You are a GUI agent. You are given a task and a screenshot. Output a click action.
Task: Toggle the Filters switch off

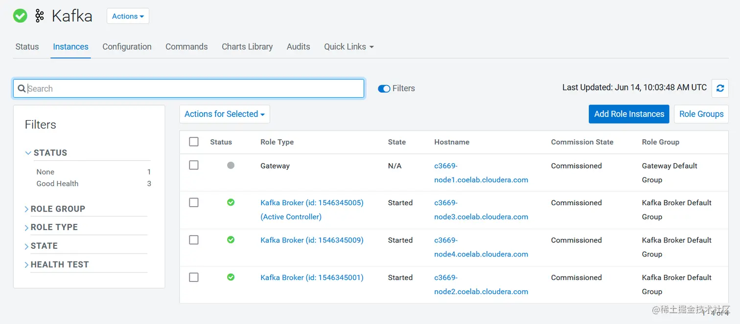click(x=384, y=88)
